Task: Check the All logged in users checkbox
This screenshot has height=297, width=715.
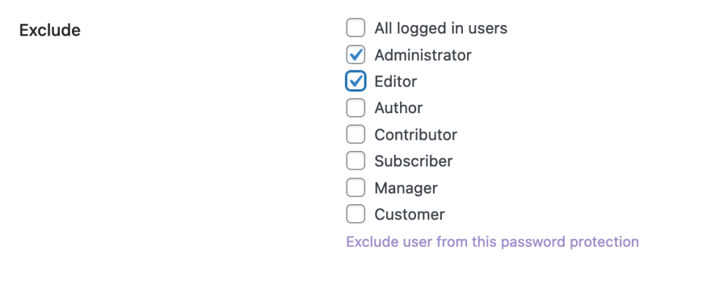Action: click(355, 29)
